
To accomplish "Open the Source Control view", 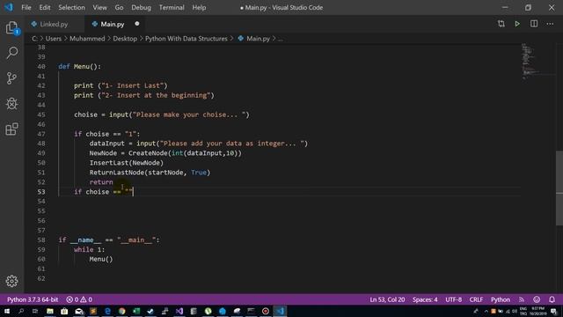I will 11,78.
